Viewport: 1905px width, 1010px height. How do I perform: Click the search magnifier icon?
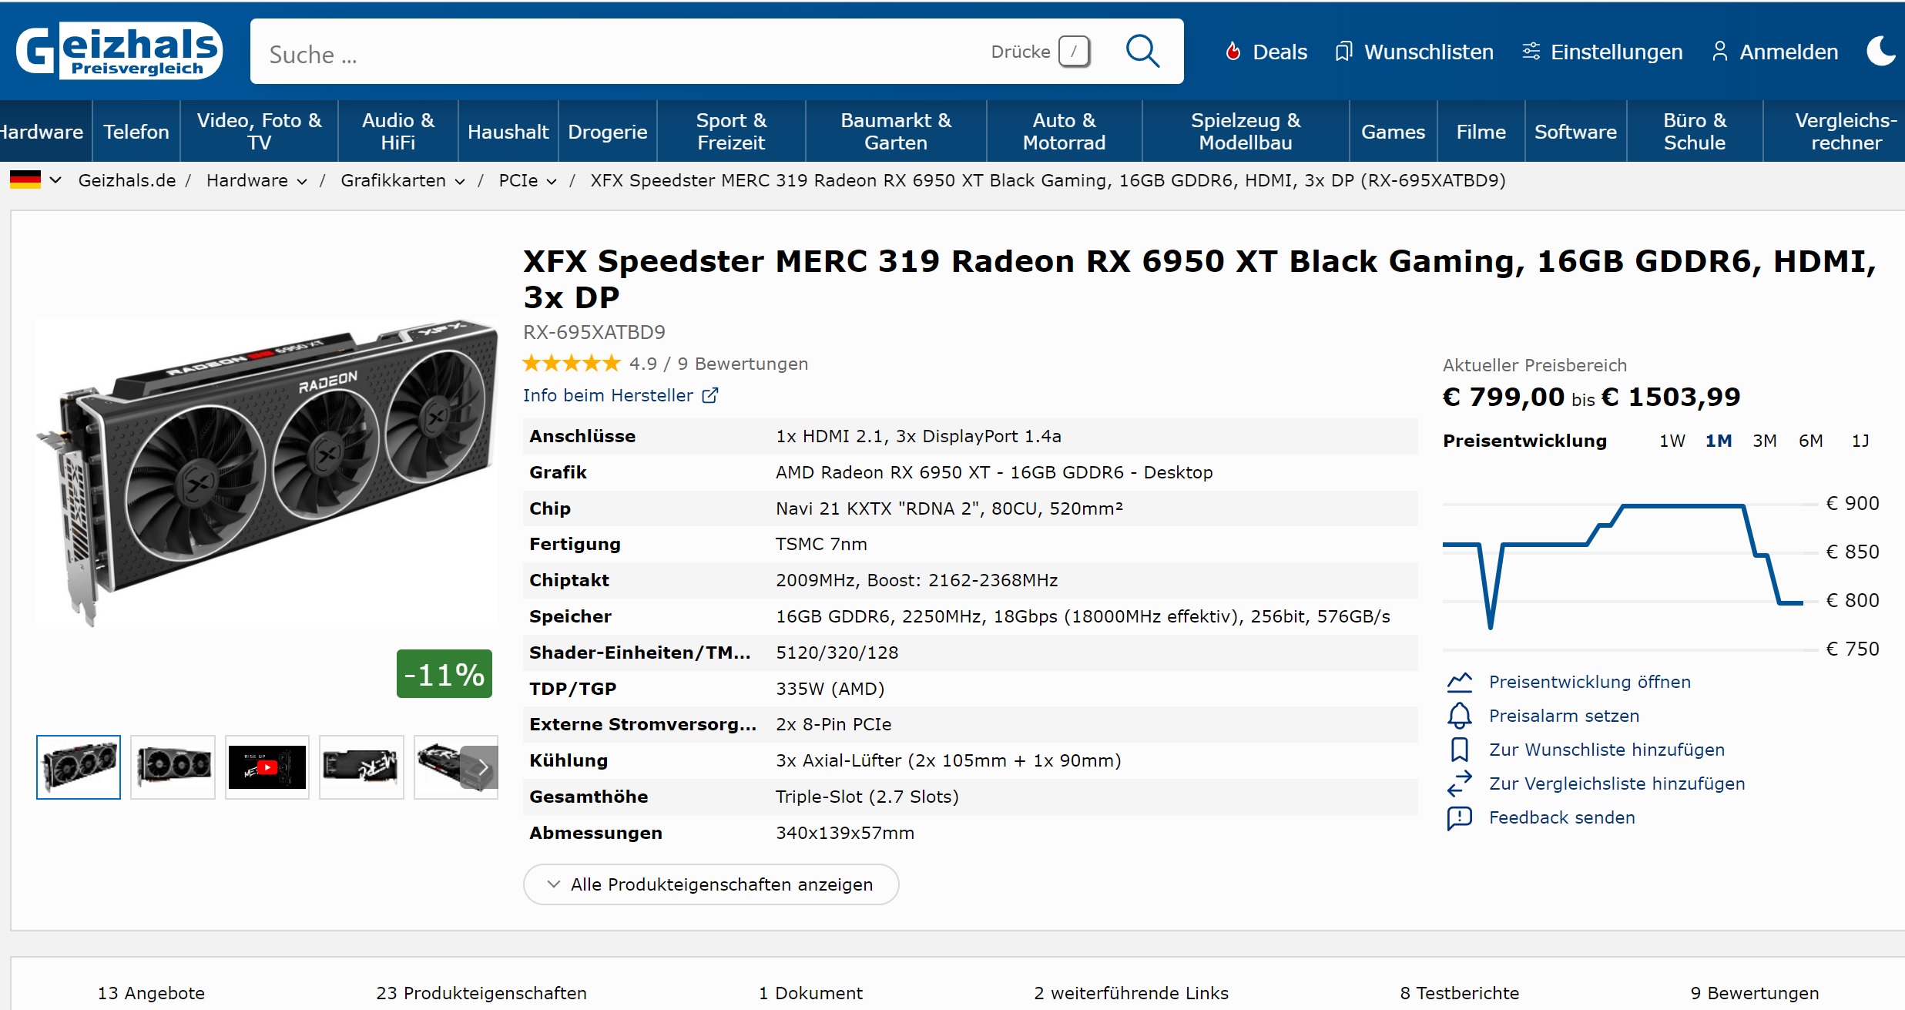pos(1142,52)
